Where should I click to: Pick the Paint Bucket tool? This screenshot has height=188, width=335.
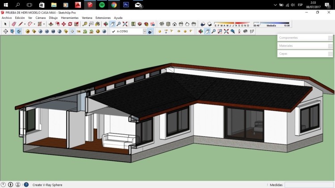pos(98,24)
